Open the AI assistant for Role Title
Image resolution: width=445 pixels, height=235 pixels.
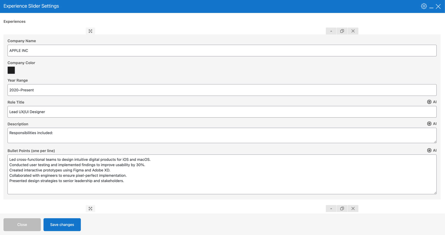[x=432, y=102]
